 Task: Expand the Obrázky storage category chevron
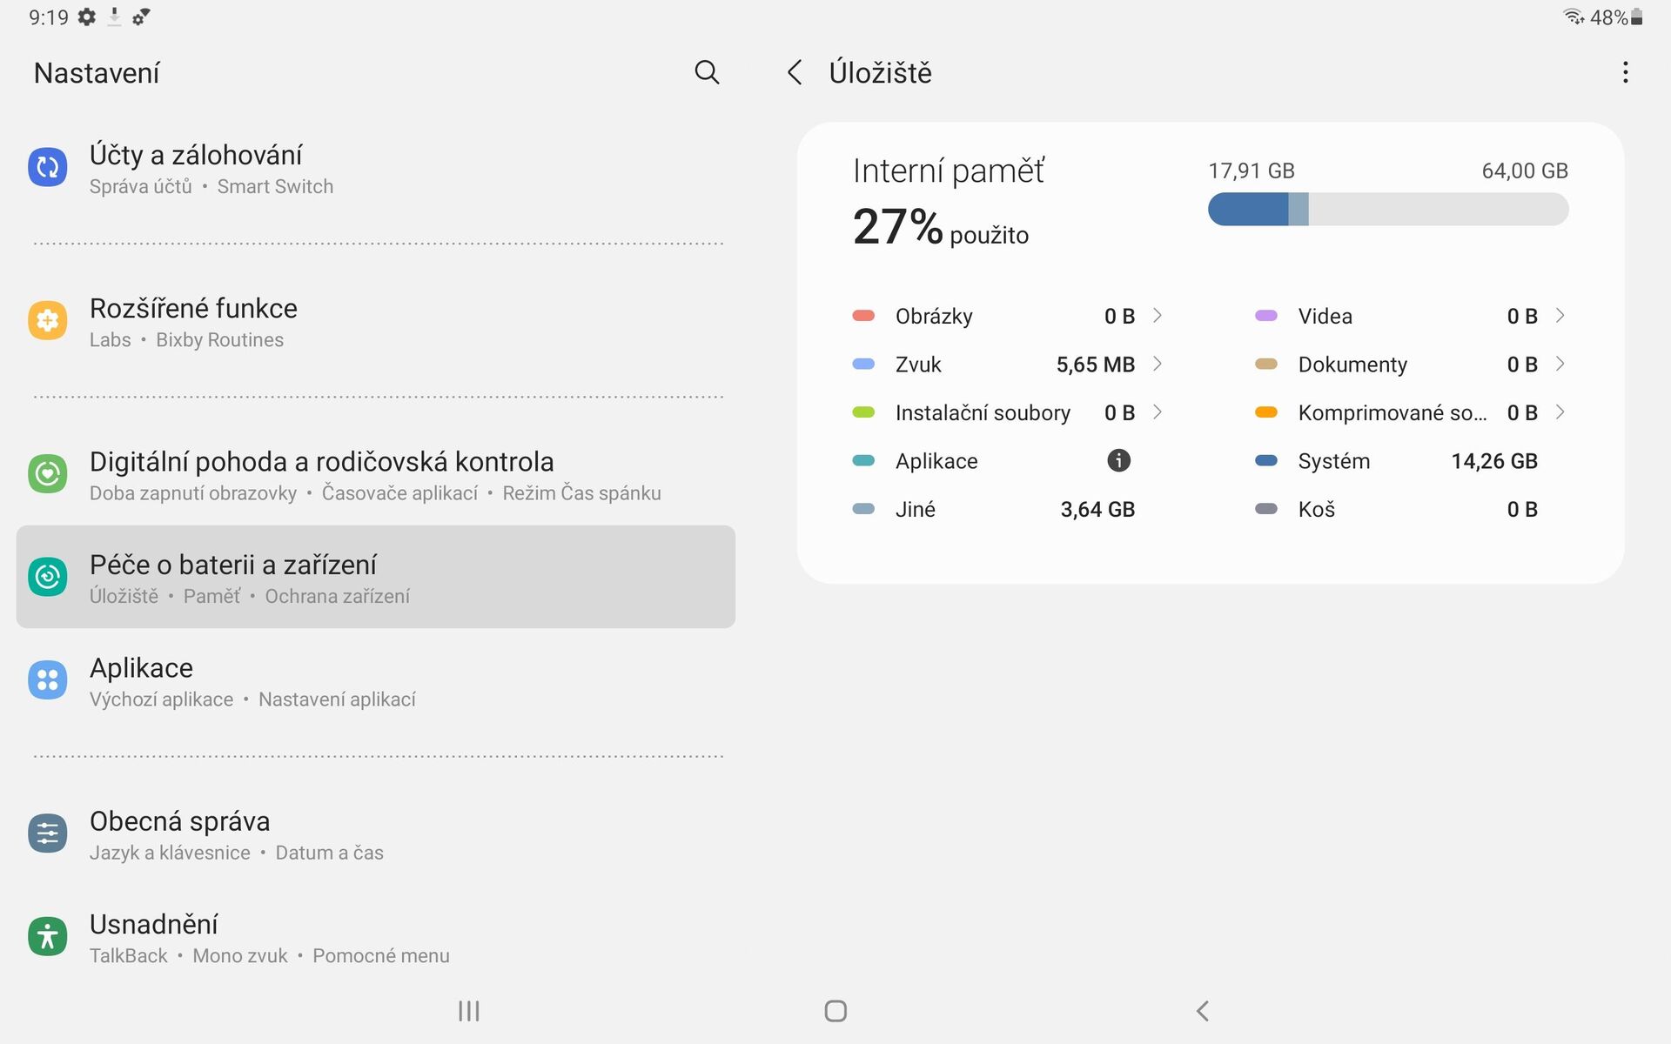point(1158,316)
